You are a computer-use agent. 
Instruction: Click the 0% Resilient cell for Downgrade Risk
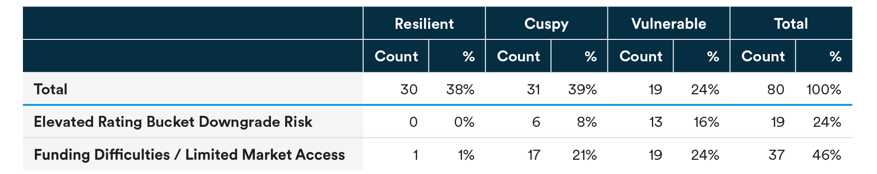coord(464,122)
